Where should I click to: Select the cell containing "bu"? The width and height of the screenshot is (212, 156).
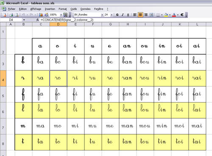point(93,62)
